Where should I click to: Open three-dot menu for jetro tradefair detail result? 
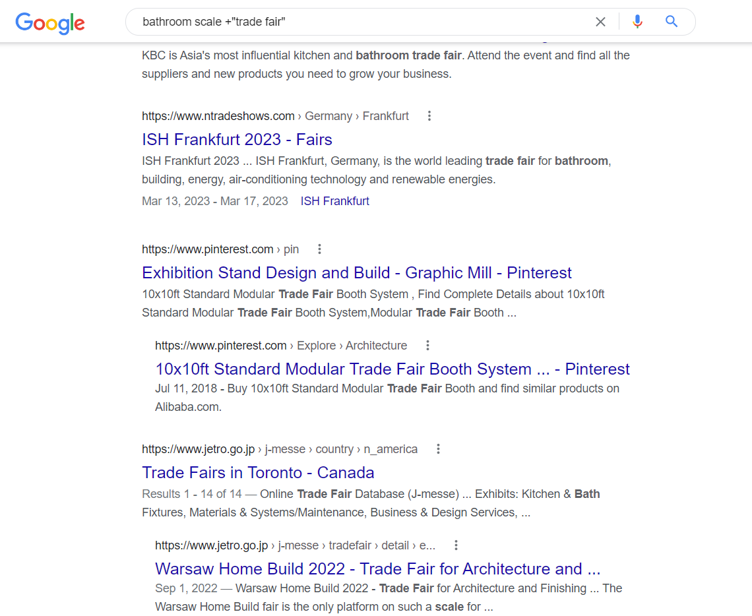456,545
